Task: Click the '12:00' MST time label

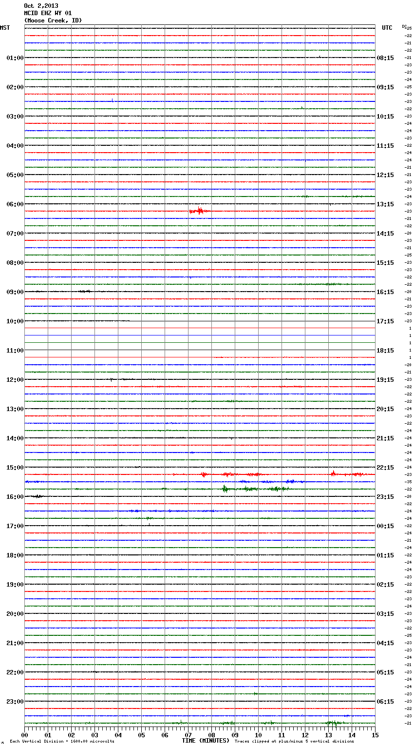Action: 15,380
